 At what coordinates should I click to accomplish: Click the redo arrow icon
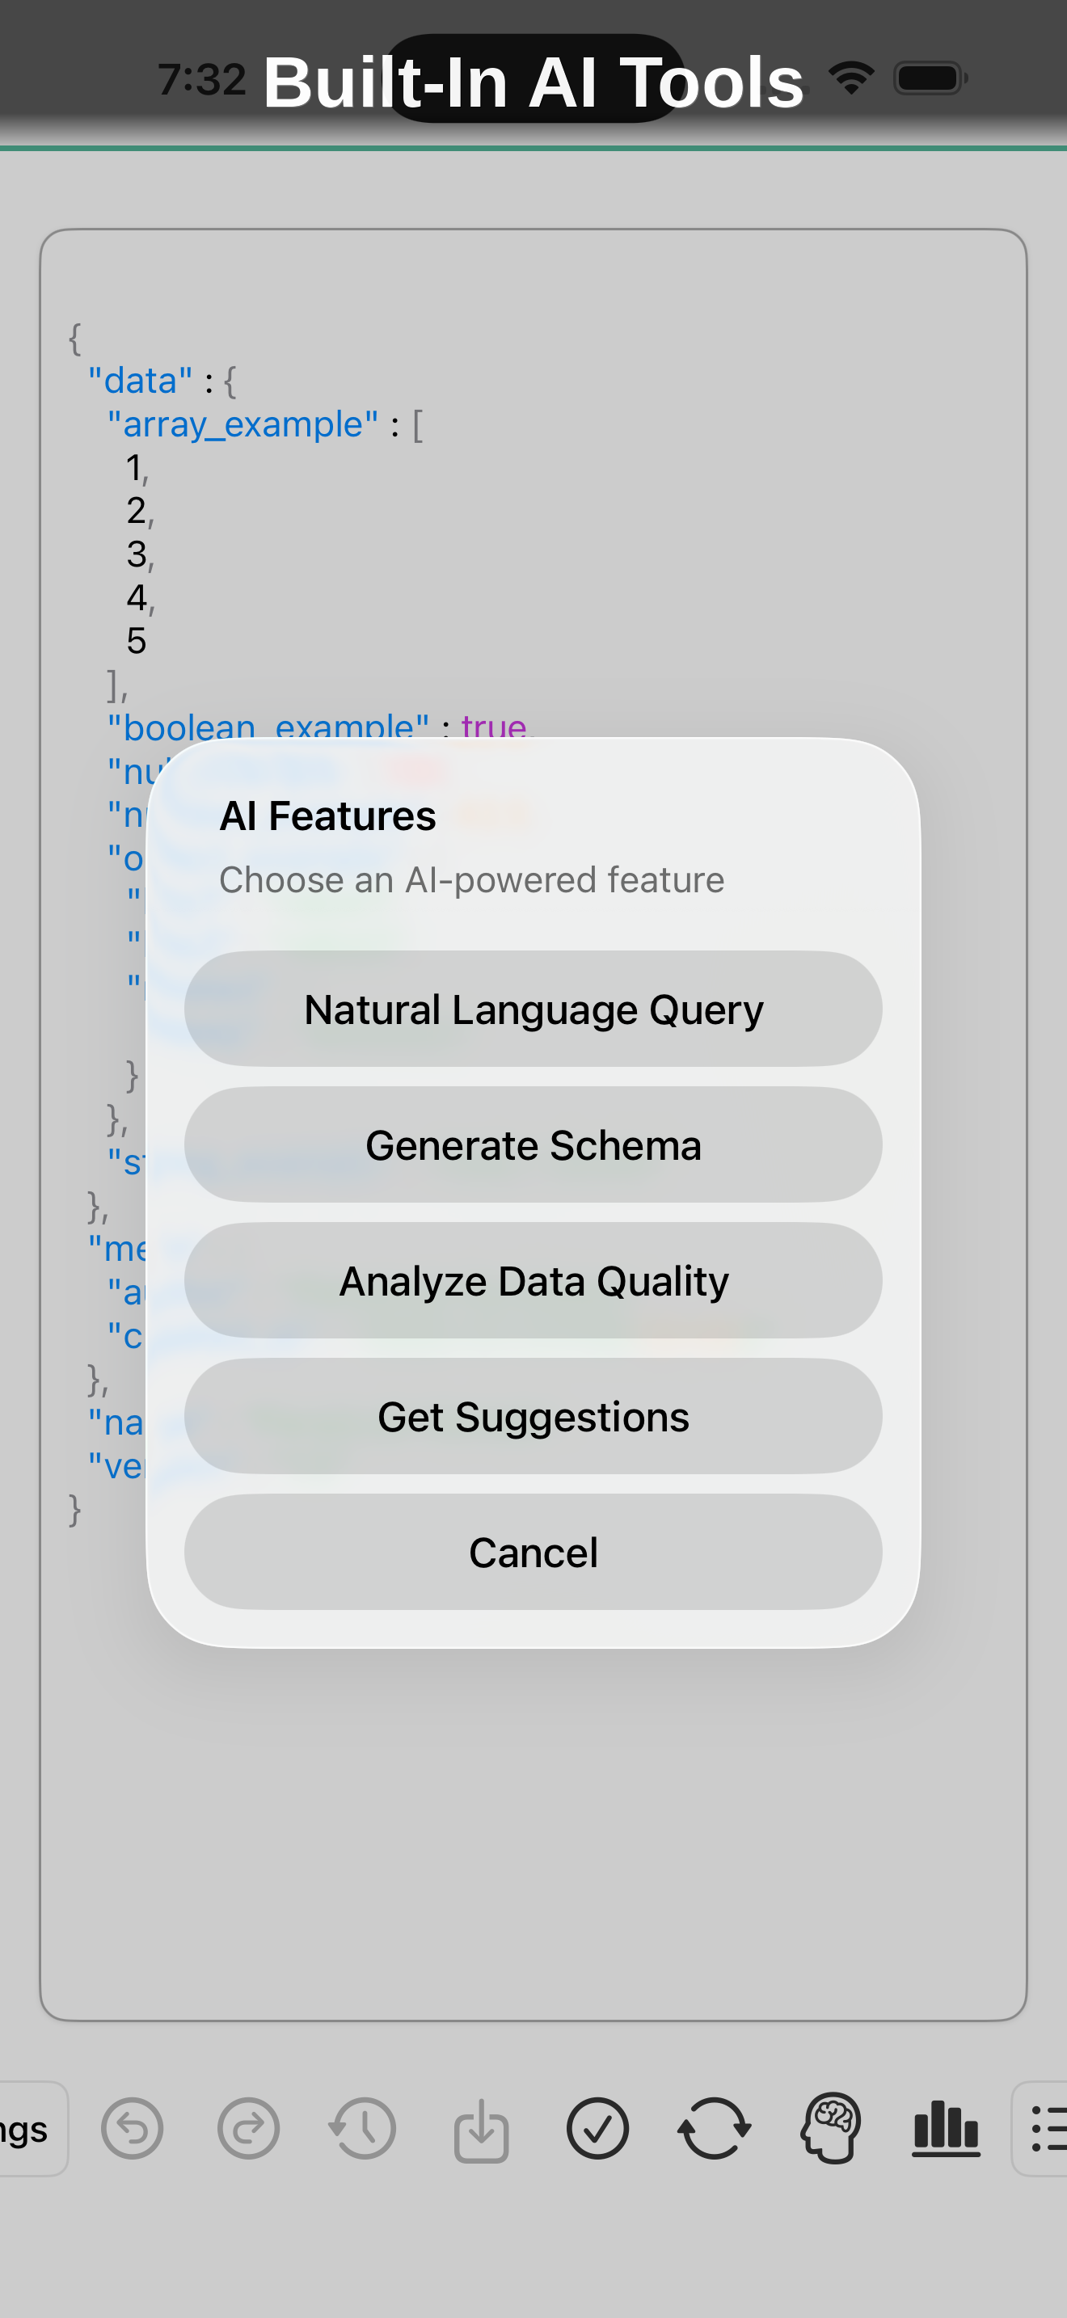point(247,2128)
